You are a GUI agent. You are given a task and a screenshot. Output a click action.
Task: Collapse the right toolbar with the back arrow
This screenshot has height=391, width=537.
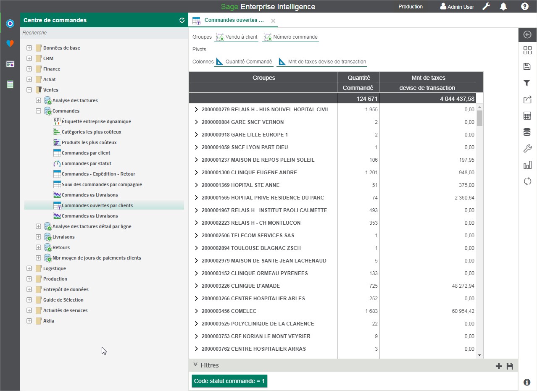pyautogui.click(x=527, y=35)
